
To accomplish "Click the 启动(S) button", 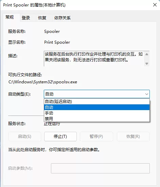I will click(25, 137).
